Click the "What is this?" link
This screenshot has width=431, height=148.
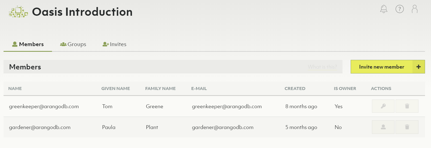(x=322, y=67)
